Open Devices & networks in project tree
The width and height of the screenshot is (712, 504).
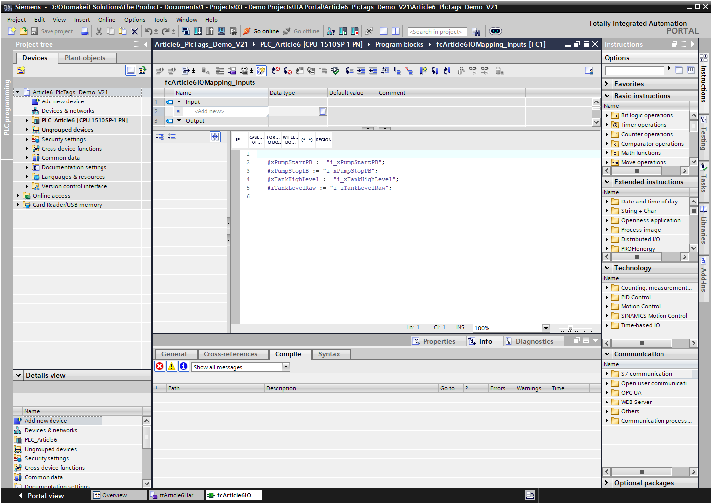click(67, 111)
